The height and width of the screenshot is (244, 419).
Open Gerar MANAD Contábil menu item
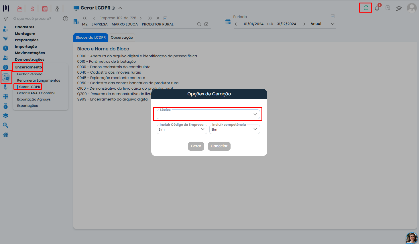(36, 93)
